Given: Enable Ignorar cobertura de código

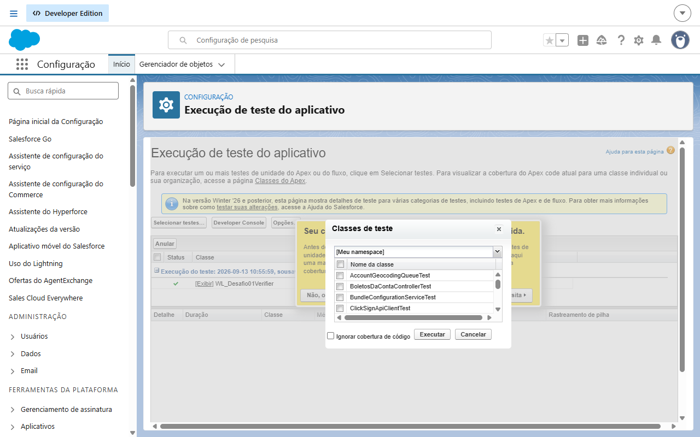Looking at the screenshot, I should (x=330, y=336).
